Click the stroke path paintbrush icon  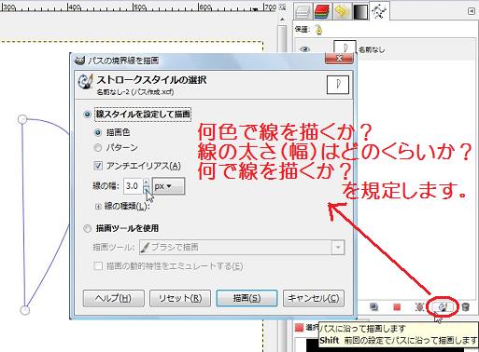coord(443,307)
